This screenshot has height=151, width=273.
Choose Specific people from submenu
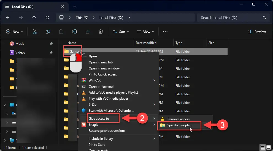[180, 125]
